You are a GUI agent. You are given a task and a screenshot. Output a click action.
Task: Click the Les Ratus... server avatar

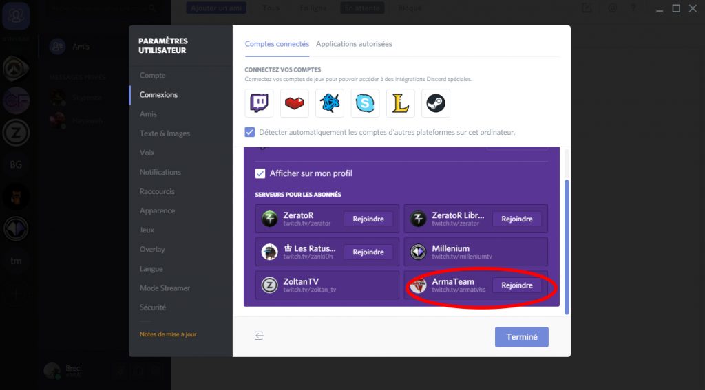pyautogui.click(x=269, y=252)
